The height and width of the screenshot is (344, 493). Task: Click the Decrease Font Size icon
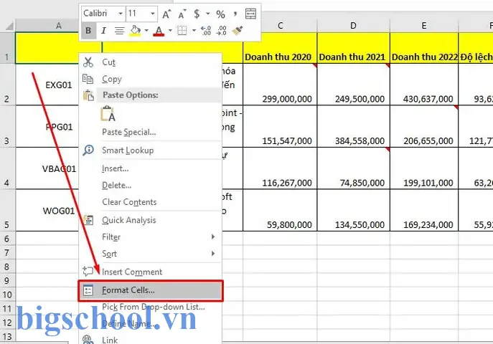coord(182,14)
